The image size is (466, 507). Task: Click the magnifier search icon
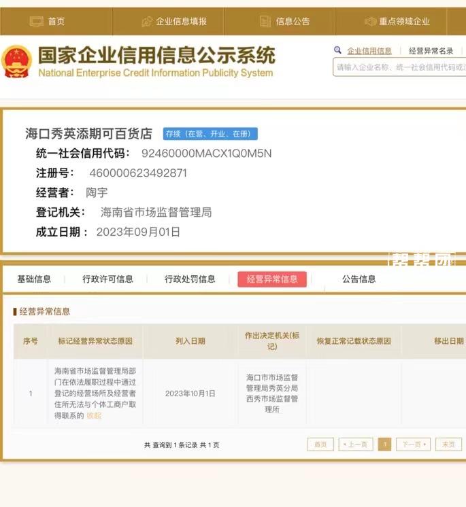coord(337,50)
